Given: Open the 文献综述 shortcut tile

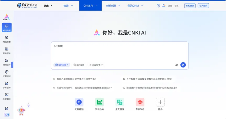Looking at the screenshot, I should click(79, 104).
